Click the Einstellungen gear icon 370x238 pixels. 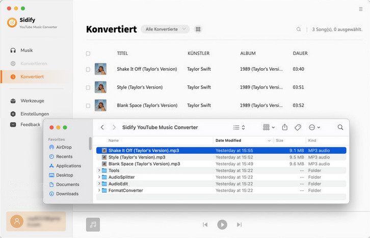[x=13, y=114]
